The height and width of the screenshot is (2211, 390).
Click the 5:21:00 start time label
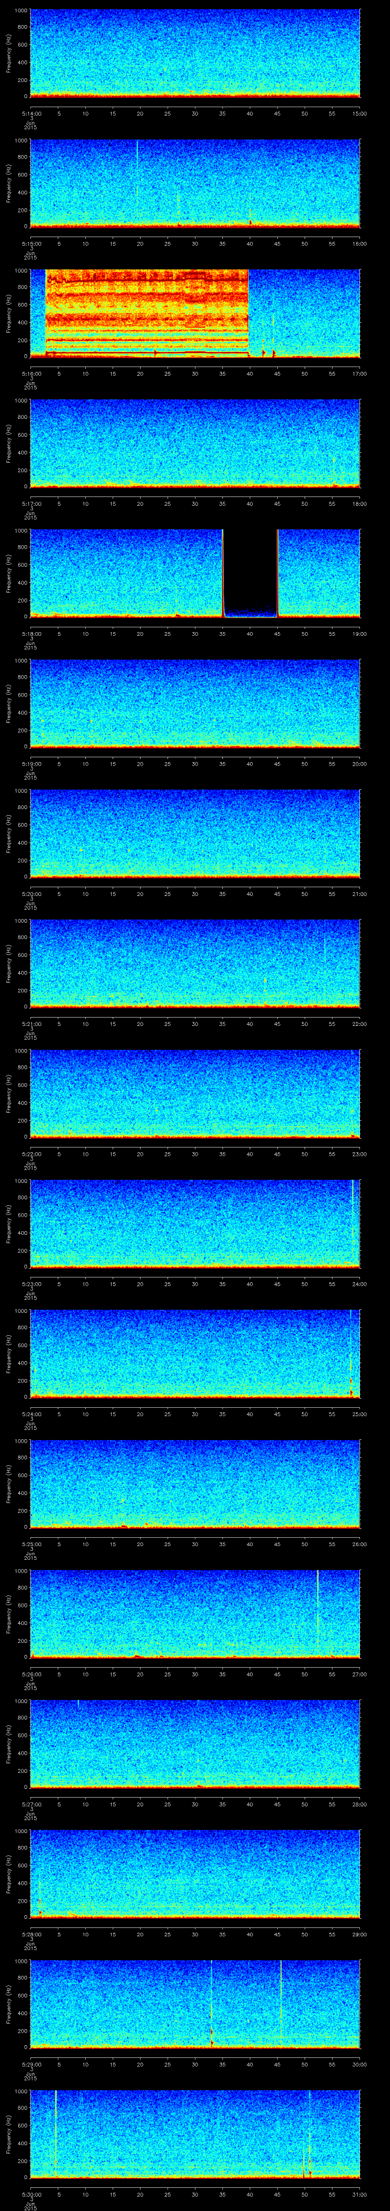[32, 1023]
